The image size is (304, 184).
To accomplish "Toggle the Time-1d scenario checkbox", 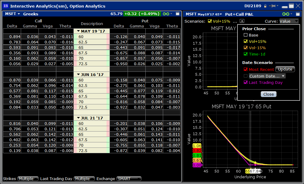I will (246, 54).
